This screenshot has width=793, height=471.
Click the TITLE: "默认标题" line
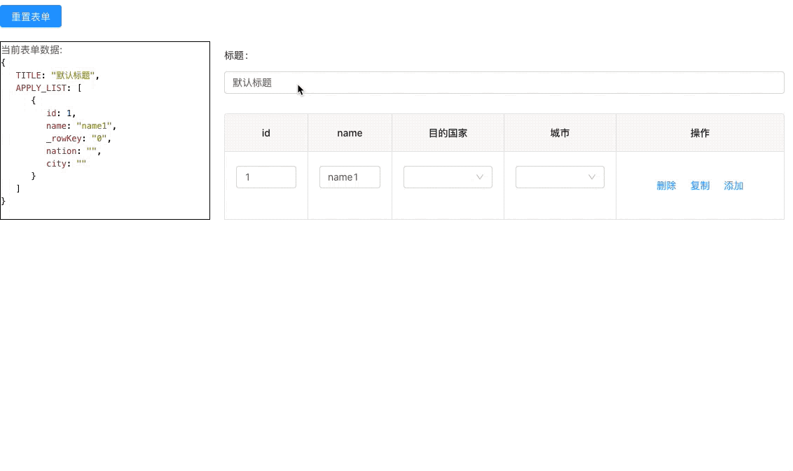(57, 76)
